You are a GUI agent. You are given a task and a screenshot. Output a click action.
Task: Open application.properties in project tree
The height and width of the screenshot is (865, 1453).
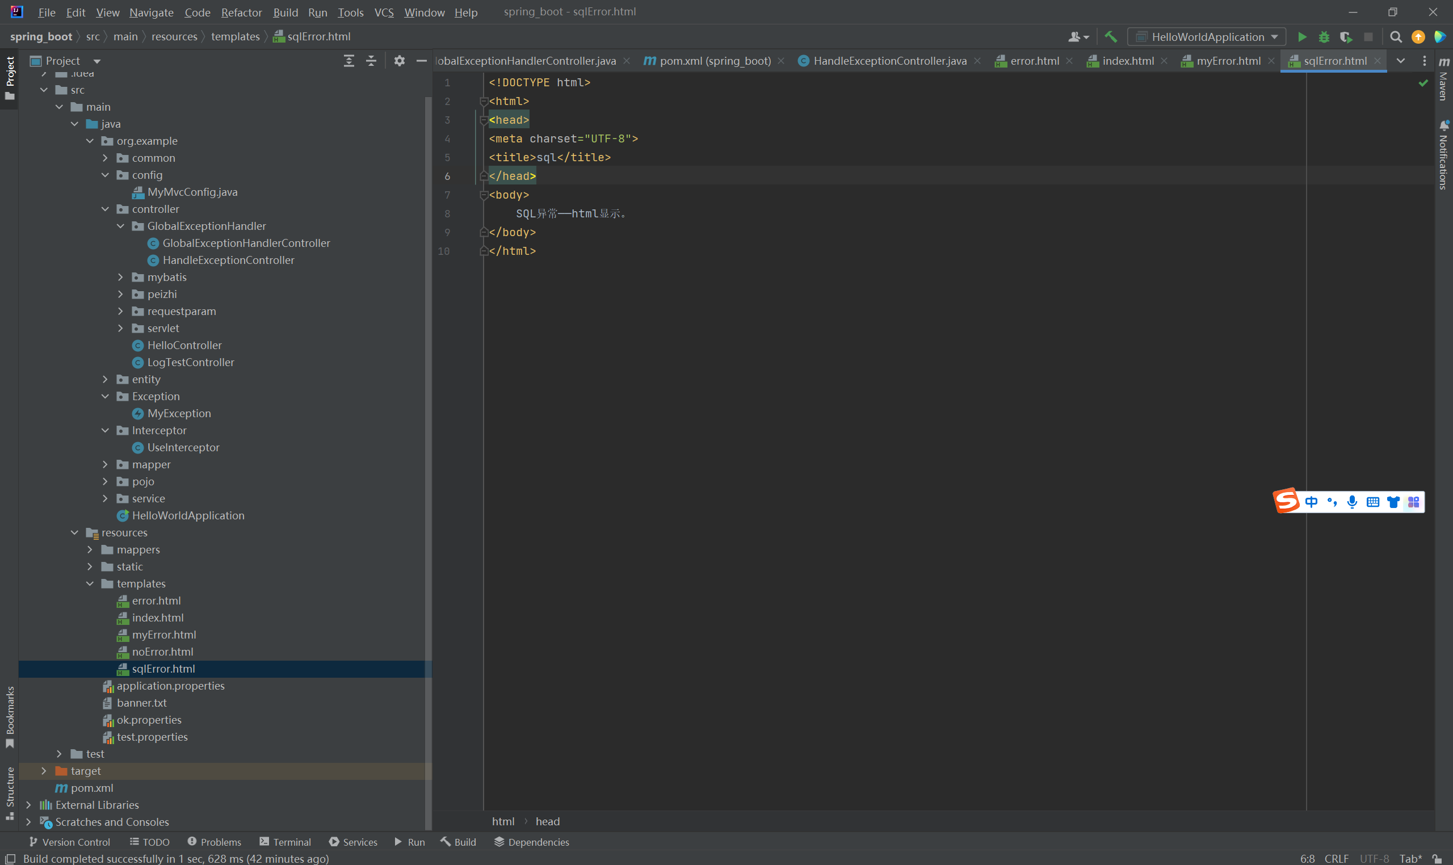(x=170, y=686)
